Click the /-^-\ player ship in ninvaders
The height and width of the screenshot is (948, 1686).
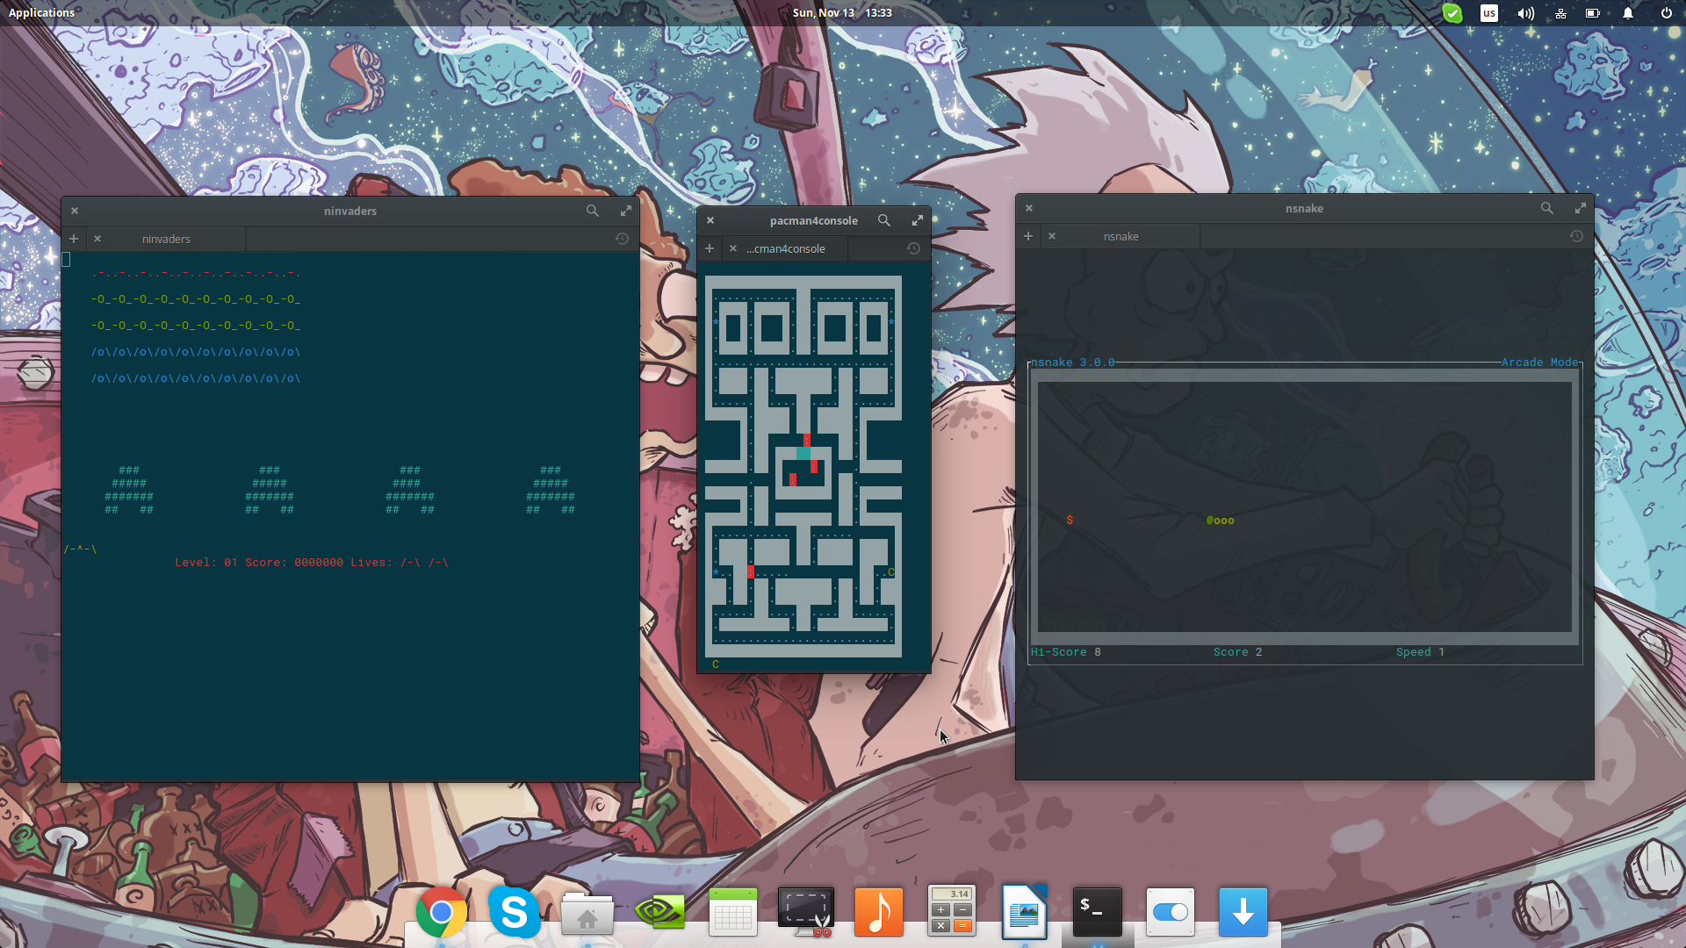point(80,549)
